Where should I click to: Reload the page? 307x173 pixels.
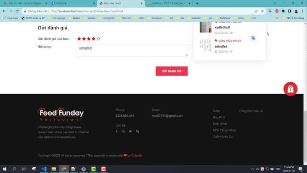(x=17, y=11)
